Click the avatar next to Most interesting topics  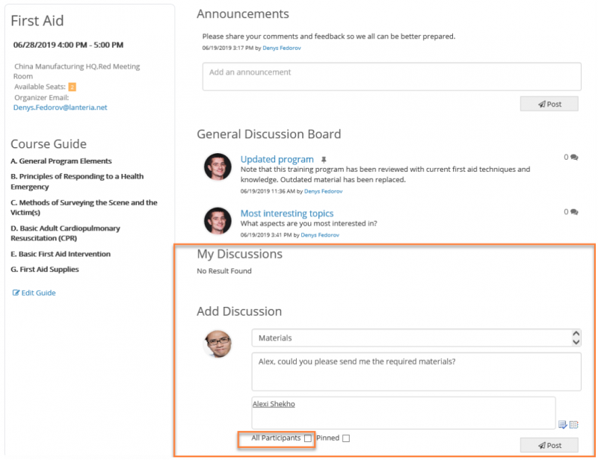click(218, 221)
